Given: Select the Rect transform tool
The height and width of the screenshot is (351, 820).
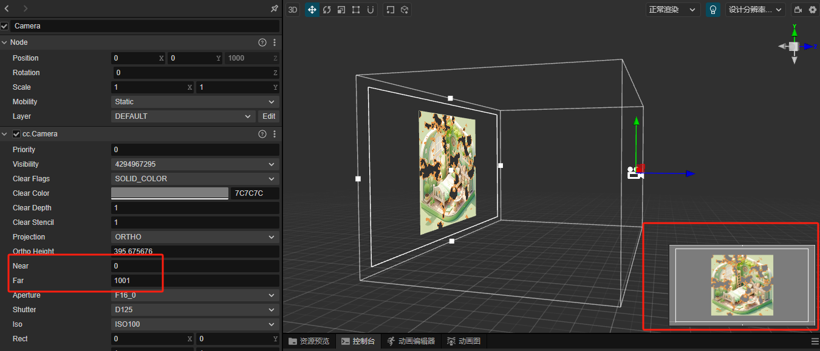Looking at the screenshot, I should click(356, 10).
